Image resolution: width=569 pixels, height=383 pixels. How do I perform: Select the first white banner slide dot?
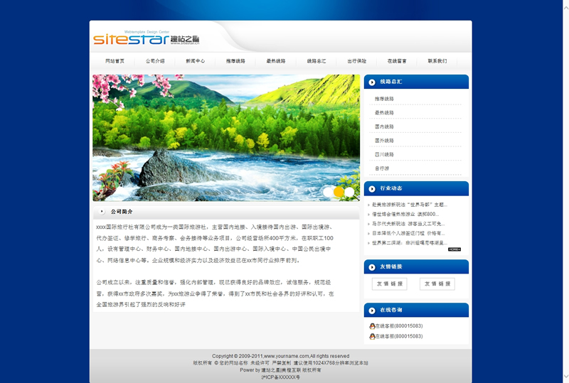point(328,192)
